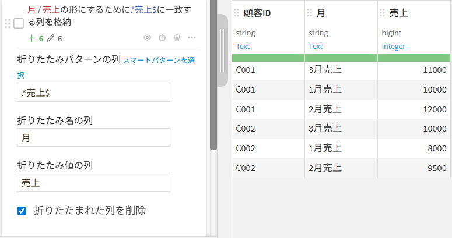
Task: Toggle the 折りたたまれた列を削除 checkbox
Action: click(x=22, y=211)
